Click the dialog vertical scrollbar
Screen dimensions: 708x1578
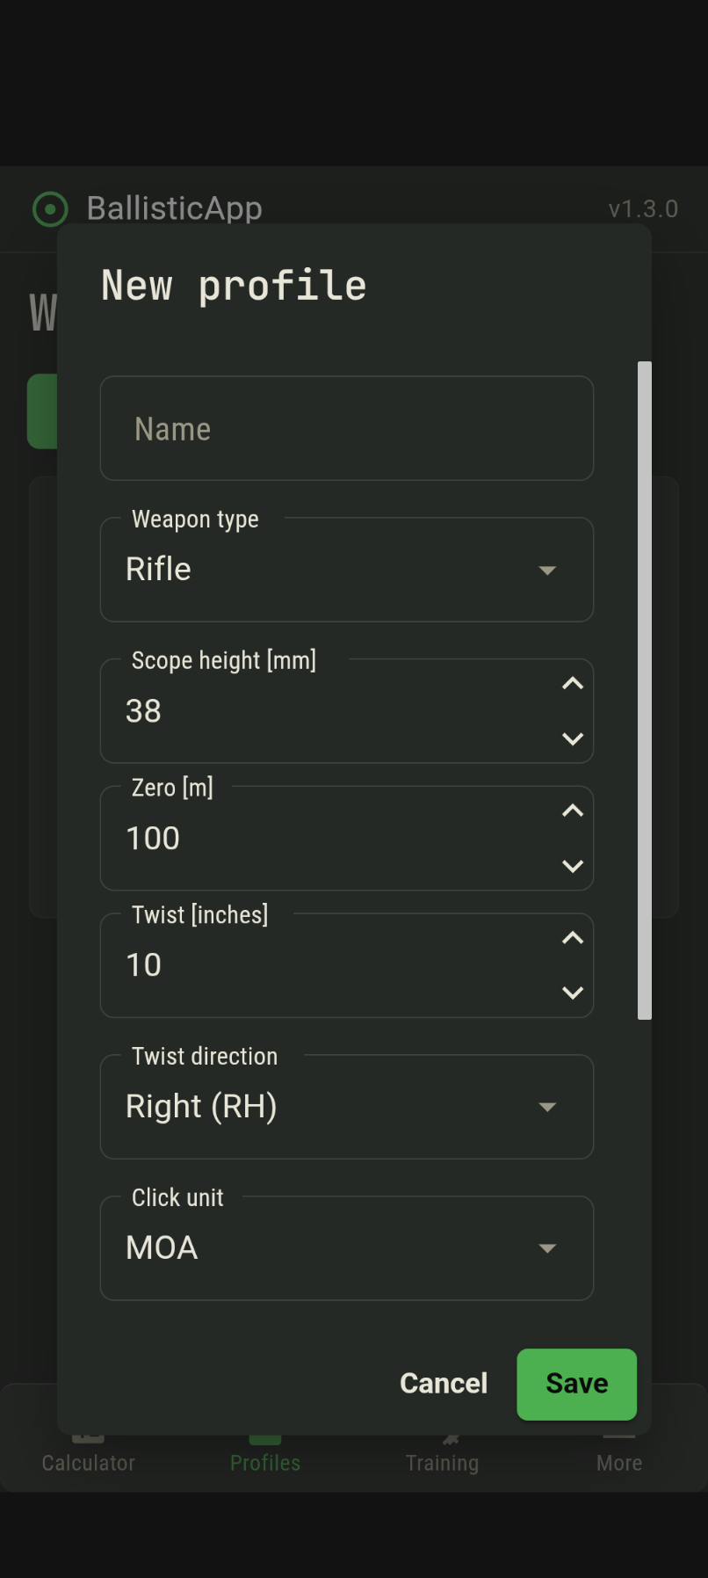[x=645, y=690]
